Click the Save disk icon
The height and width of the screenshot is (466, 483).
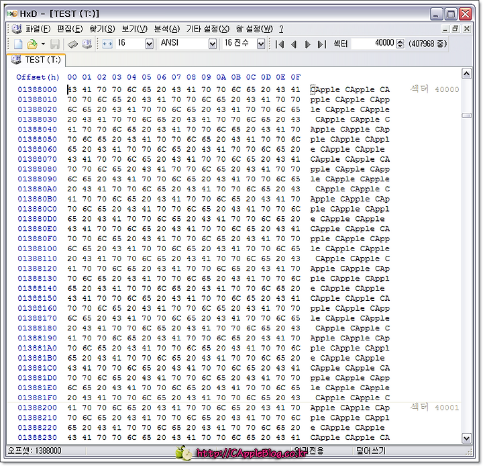pyautogui.click(x=55, y=44)
